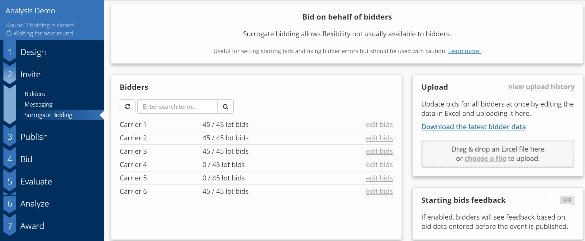The height and width of the screenshot is (241, 585).
Task: Select step 3 Publish number icon
Action: [10, 137]
